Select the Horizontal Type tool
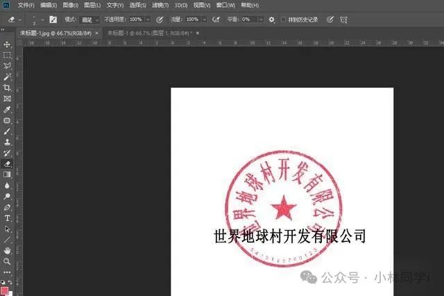This screenshot has height=296, width=444. (x=7, y=218)
